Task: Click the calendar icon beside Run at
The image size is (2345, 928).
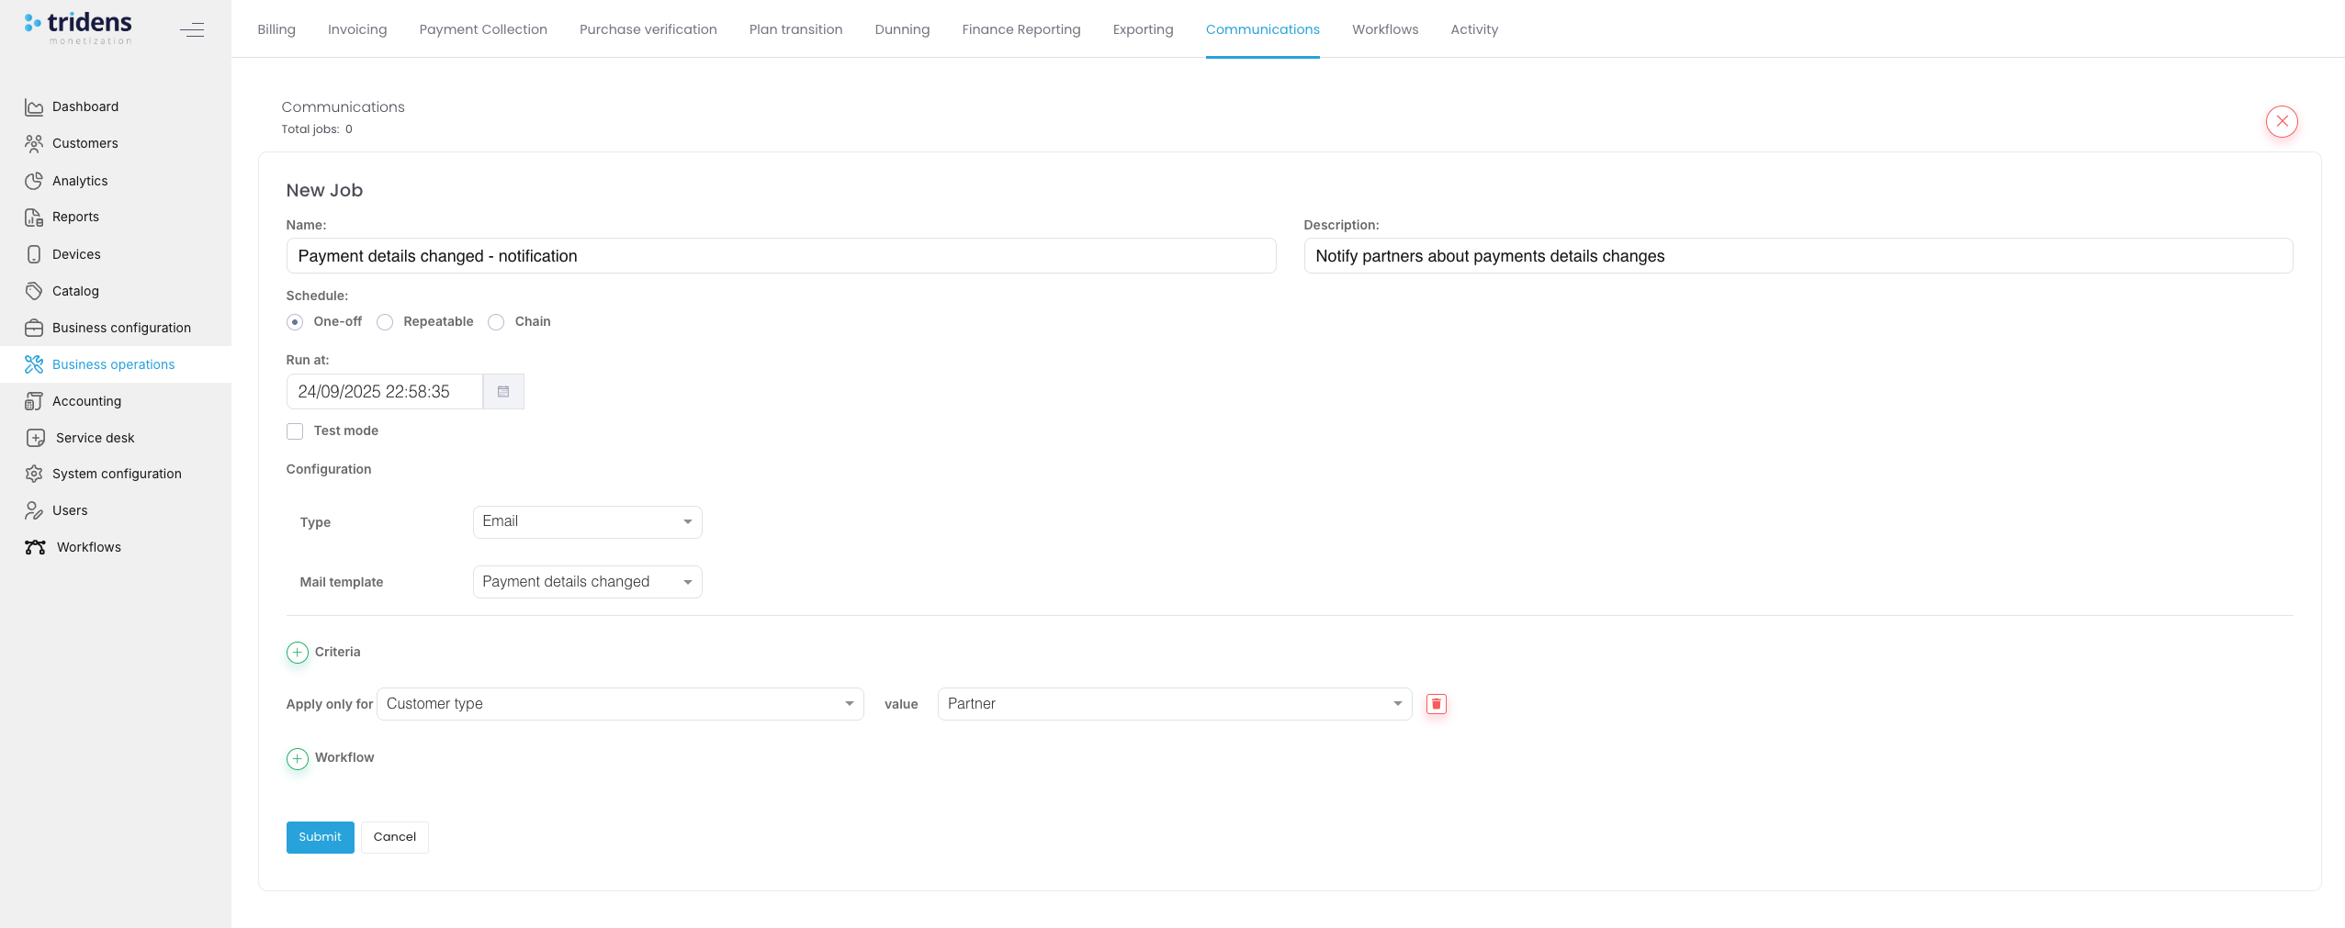Action: tap(503, 392)
